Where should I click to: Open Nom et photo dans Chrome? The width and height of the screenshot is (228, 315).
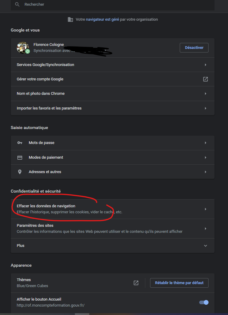[x=113, y=94]
